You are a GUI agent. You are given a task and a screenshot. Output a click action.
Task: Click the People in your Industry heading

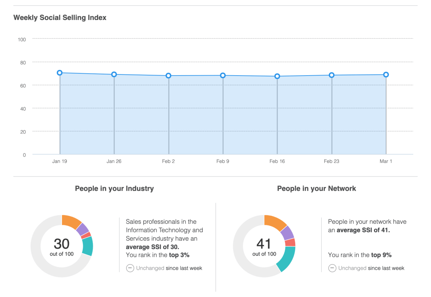click(114, 189)
